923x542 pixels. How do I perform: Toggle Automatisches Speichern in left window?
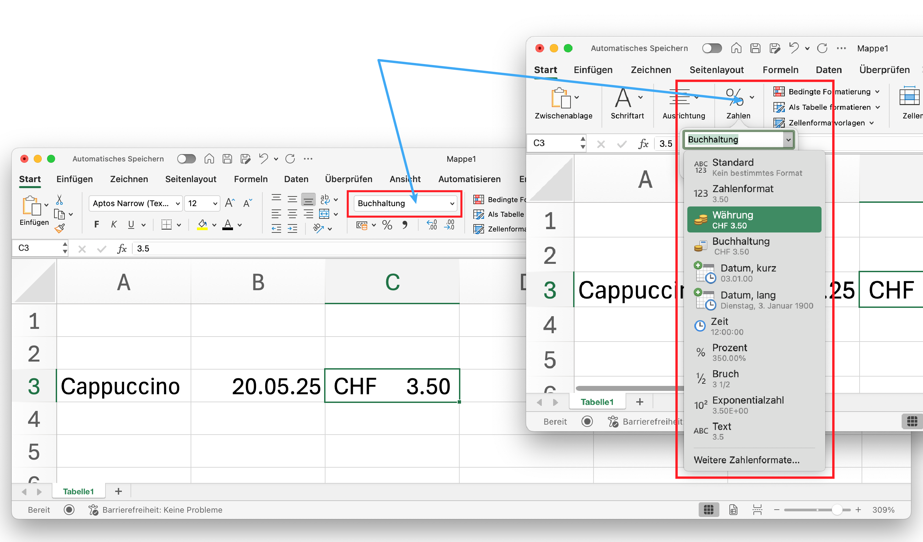coord(186,159)
